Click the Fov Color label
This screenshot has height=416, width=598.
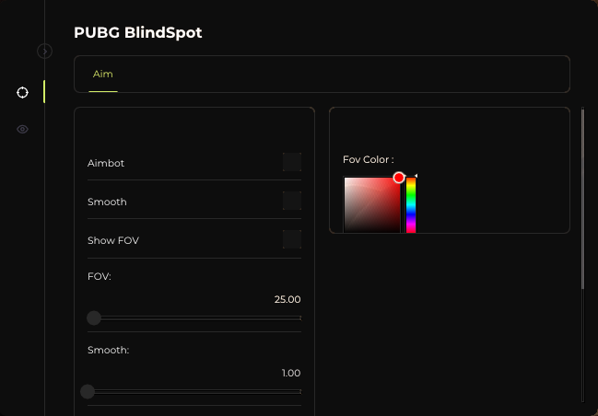click(x=369, y=159)
